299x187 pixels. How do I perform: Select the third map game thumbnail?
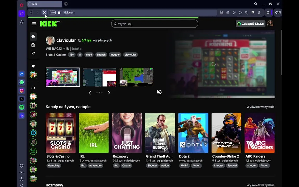coord(136,77)
